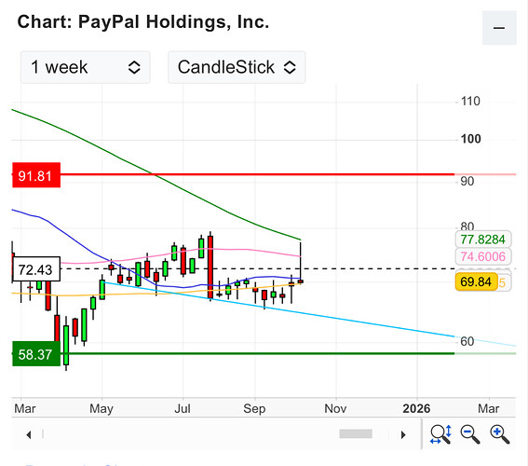Click the 110 price axis label

click(470, 101)
